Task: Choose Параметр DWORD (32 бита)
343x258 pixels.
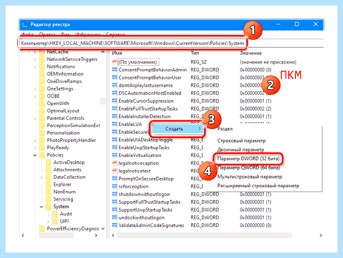Action: point(248,159)
